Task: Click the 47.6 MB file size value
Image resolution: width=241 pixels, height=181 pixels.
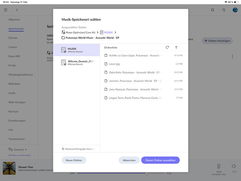Action: pos(178,55)
